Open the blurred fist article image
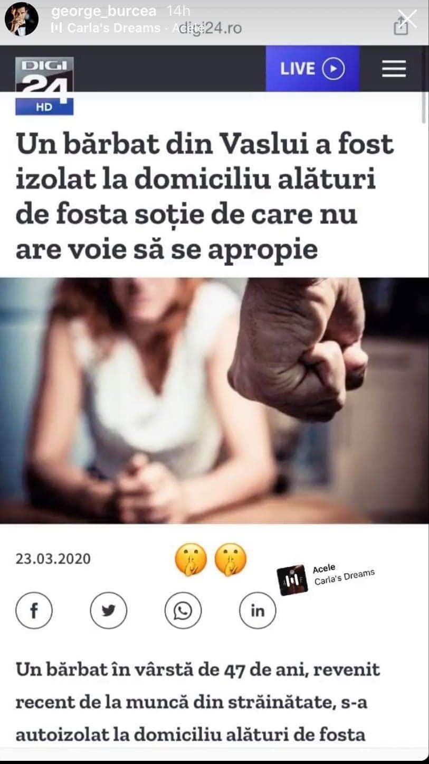This screenshot has height=764, width=429. 214,400
